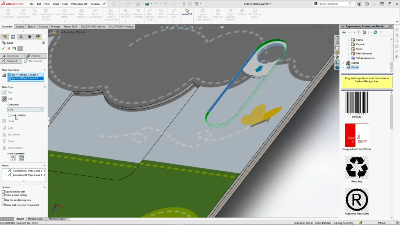Select Face<1>@Page 2 Slider-1 in mate selections
The image size is (400, 225).
pos(27,75)
